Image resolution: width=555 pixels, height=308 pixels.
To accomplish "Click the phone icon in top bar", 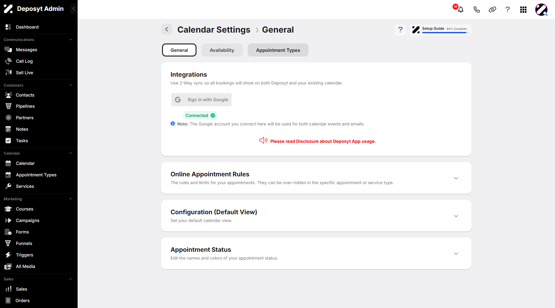I will pos(476,10).
